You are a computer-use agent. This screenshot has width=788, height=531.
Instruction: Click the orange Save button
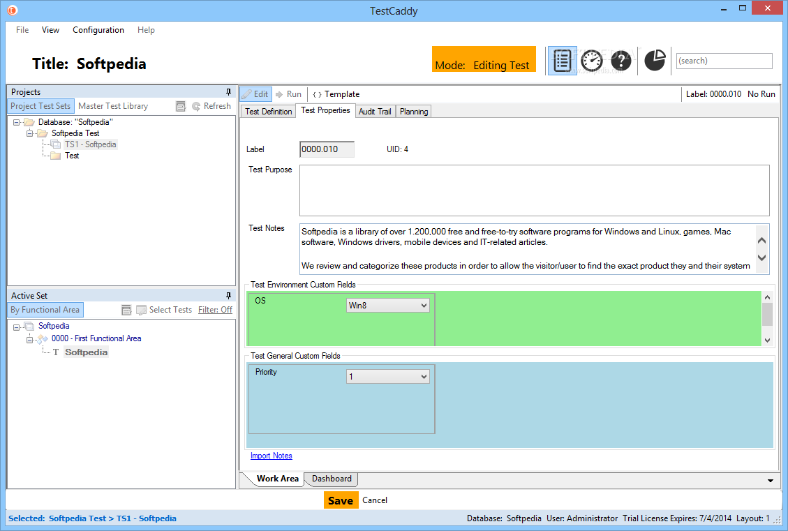(341, 500)
